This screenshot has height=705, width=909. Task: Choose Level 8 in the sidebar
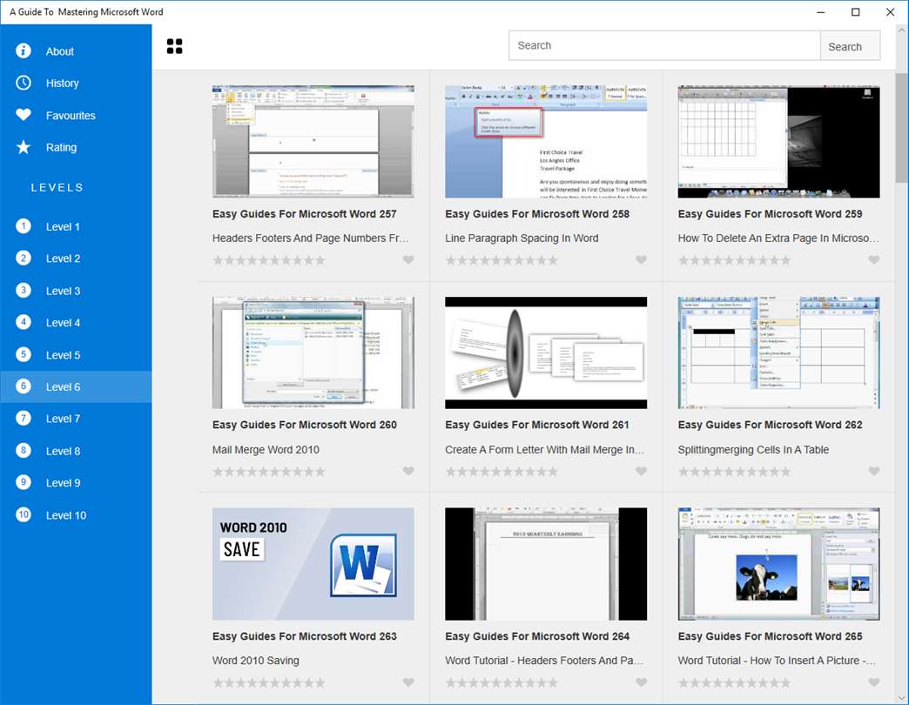point(76,451)
